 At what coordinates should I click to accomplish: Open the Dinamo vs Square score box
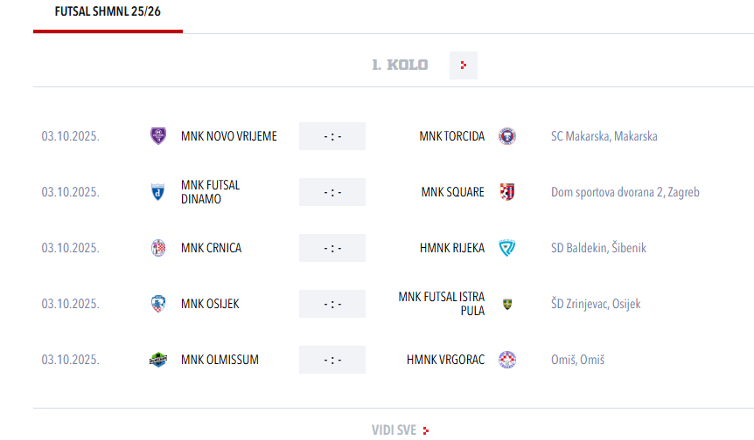pos(332,192)
